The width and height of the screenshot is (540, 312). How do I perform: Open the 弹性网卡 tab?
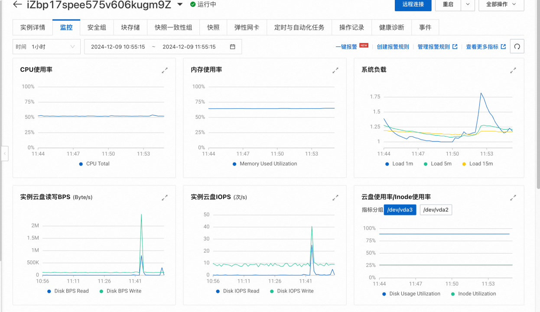click(247, 27)
